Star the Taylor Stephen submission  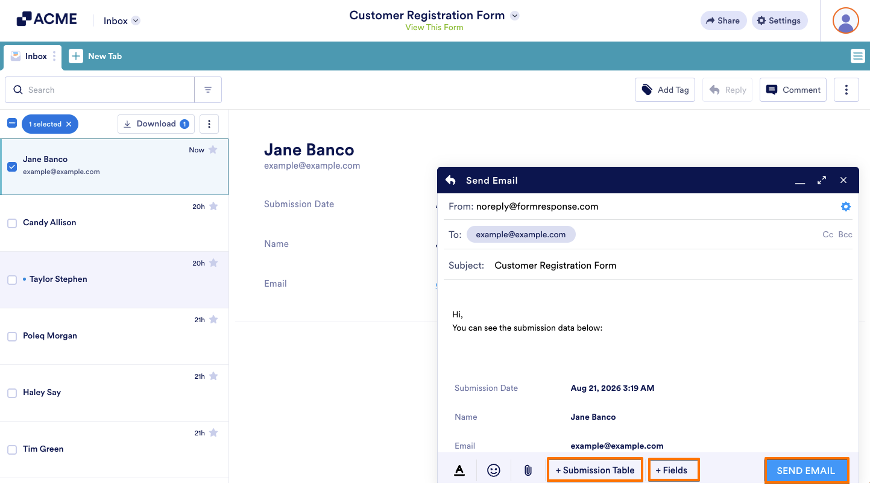click(213, 263)
